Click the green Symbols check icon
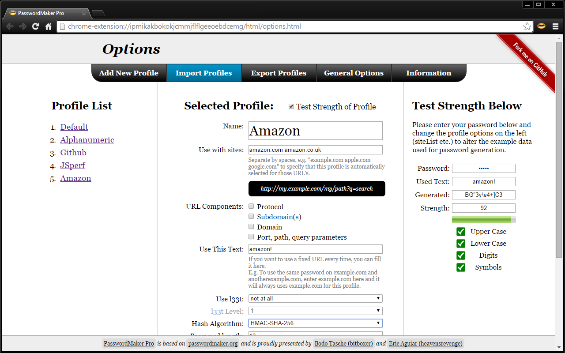The width and height of the screenshot is (565, 353). 461,267
